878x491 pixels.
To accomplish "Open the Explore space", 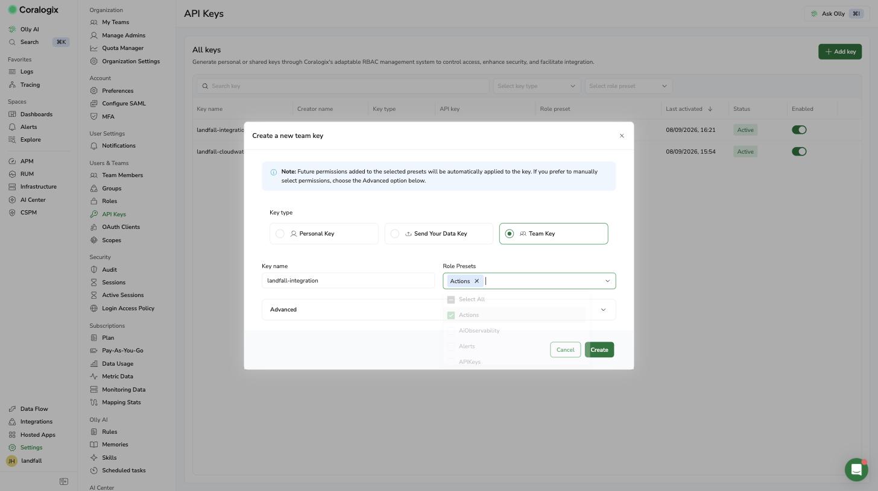I will click(25, 140).
